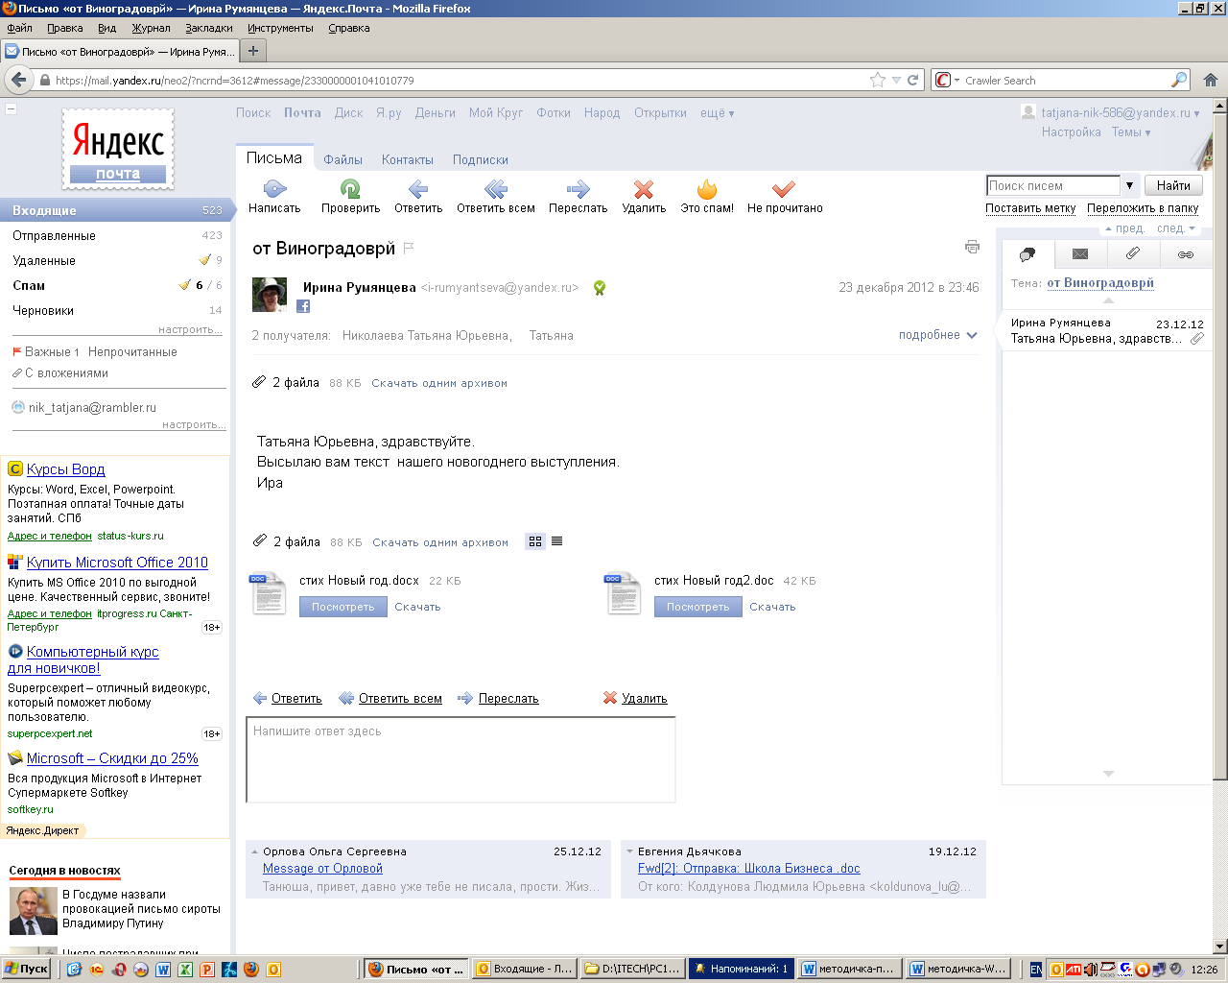1228x983 pixels.
Task: Open the paperclip attachments tab in right panel
Action: 1133,253
